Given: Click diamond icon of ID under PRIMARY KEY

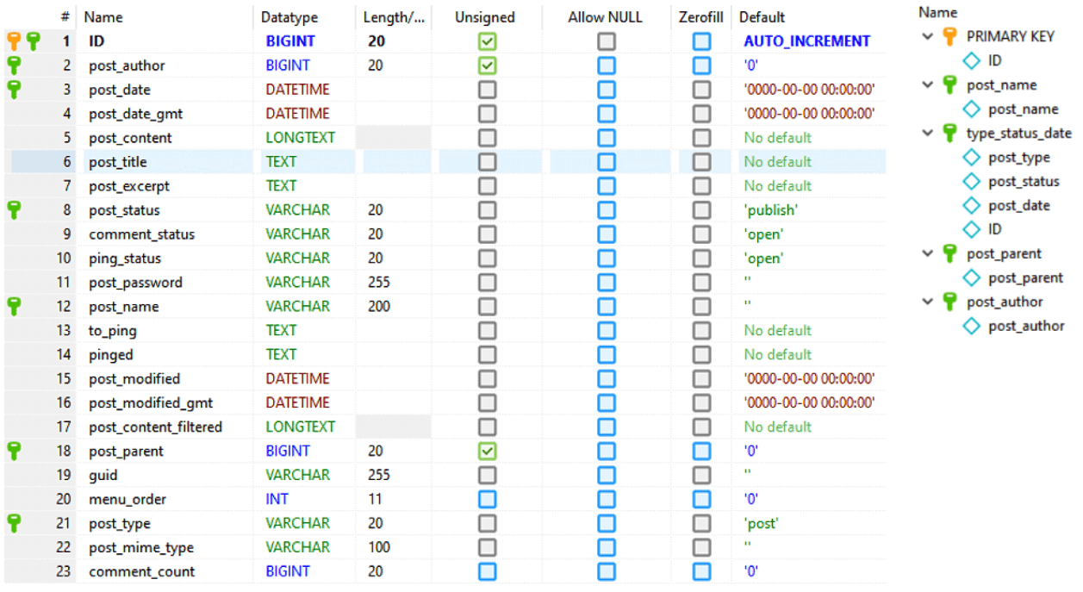Looking at the screenshot, I should 972,60.
